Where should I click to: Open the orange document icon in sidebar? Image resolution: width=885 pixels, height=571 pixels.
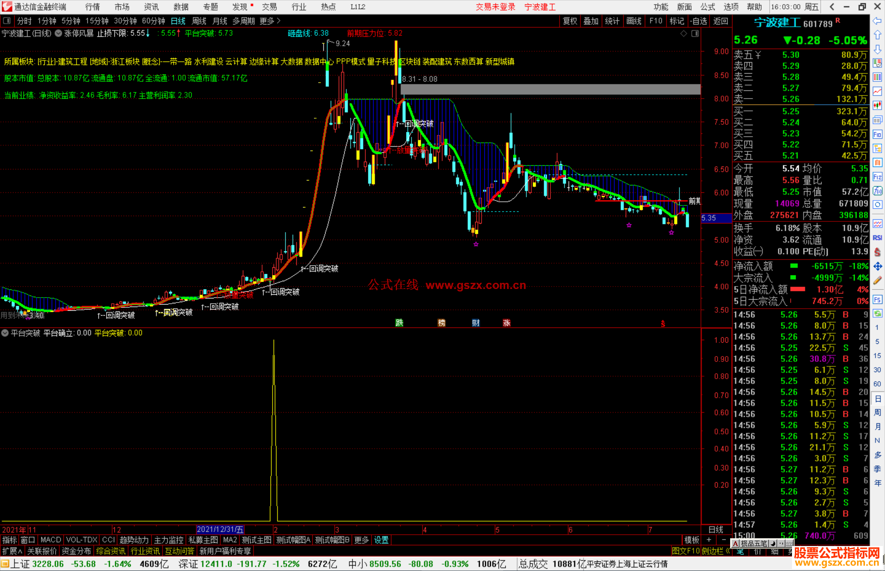pyautogui.click(x=877, y=162)
